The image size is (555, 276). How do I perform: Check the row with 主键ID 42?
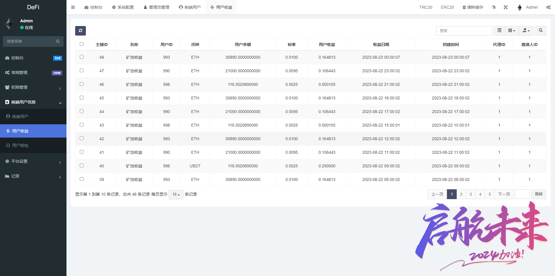coord(82,138)
